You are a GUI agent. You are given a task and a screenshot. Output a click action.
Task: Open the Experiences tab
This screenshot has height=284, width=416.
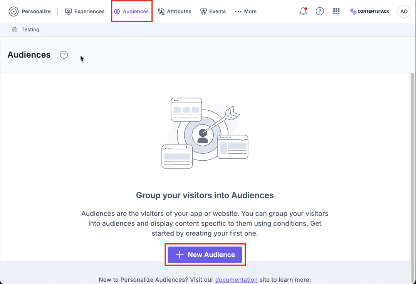pos(85,12)
